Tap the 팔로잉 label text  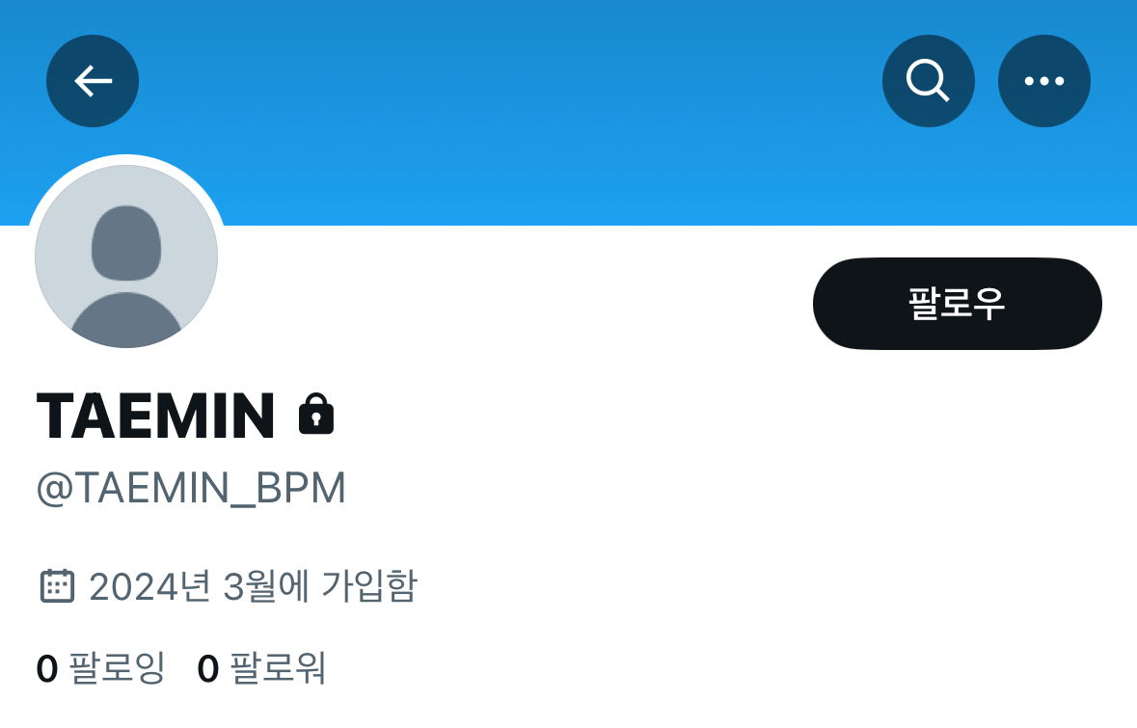pyautogui.click(x=118, y=668)
